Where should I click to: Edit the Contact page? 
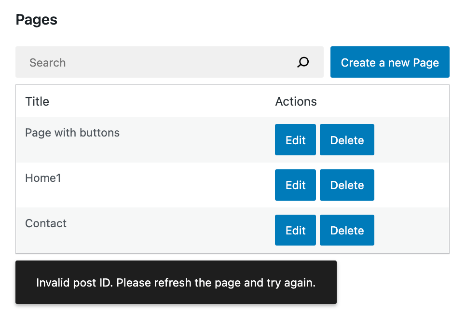(295, 230)
